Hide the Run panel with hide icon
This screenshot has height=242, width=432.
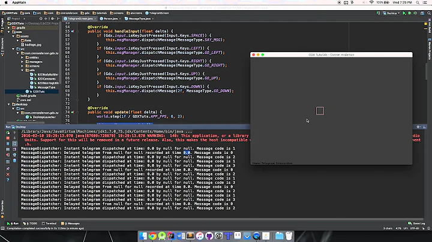point(424,127)
